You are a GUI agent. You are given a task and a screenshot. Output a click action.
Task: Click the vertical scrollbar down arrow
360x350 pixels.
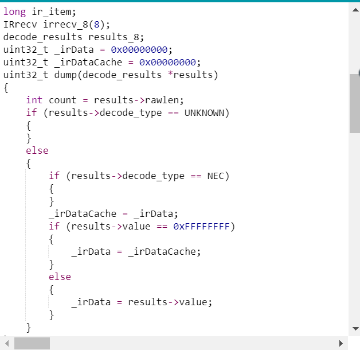click(355, 329)
